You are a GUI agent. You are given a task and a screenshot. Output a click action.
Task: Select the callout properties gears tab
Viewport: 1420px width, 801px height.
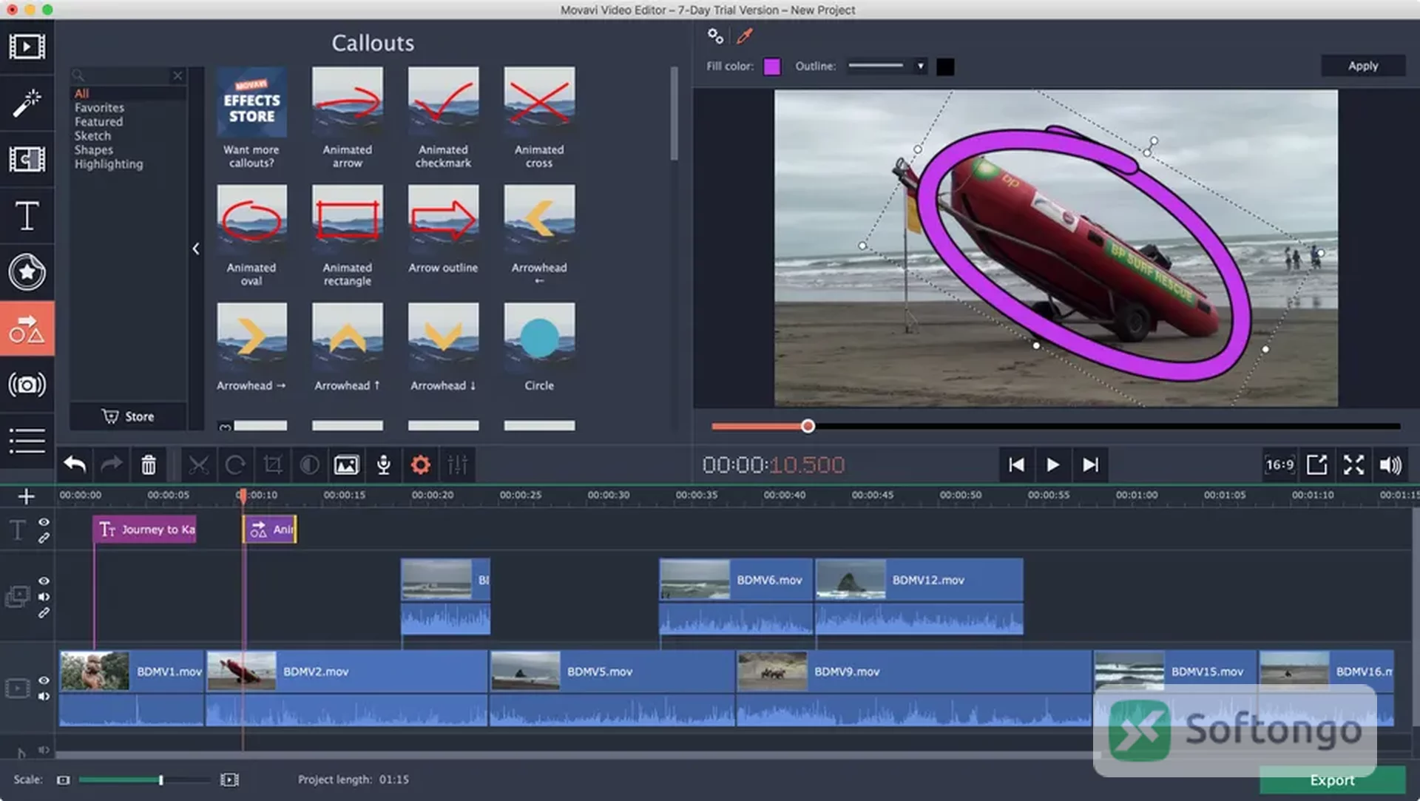pyautogui.click(x=715, y=36)
